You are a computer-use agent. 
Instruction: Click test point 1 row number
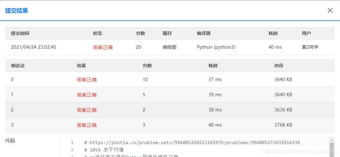(12, 95)
